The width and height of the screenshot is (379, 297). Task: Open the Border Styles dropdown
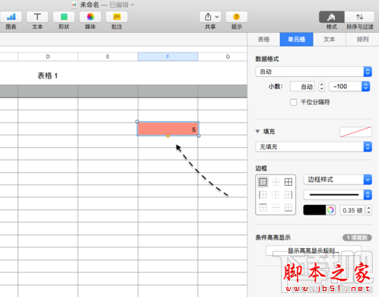[x=337, y=180]
